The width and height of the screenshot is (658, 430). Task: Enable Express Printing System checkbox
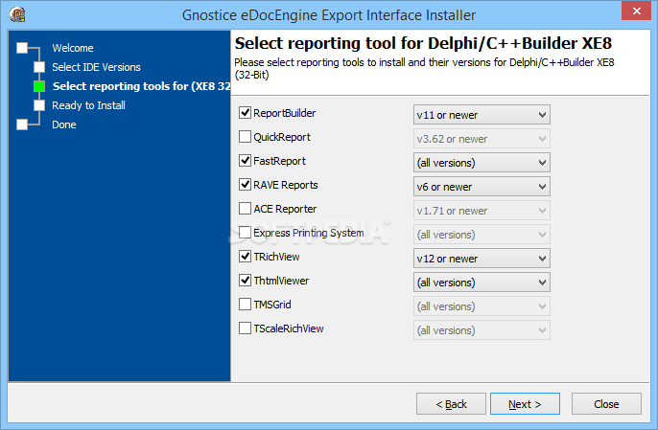point(245,232)
